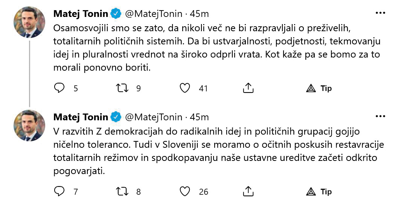Click the @MatejTonin handle in second tweet
401x209 pixels.
[x=153, y=117]
